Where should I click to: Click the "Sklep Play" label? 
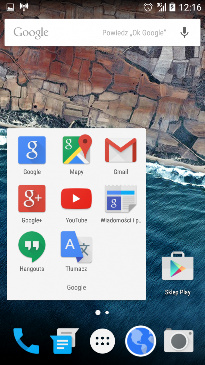(x=178, y=292)
